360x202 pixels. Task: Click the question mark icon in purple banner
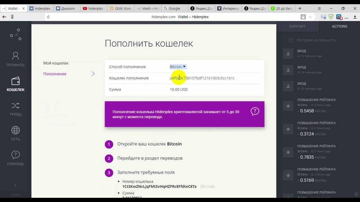[255, 111]
